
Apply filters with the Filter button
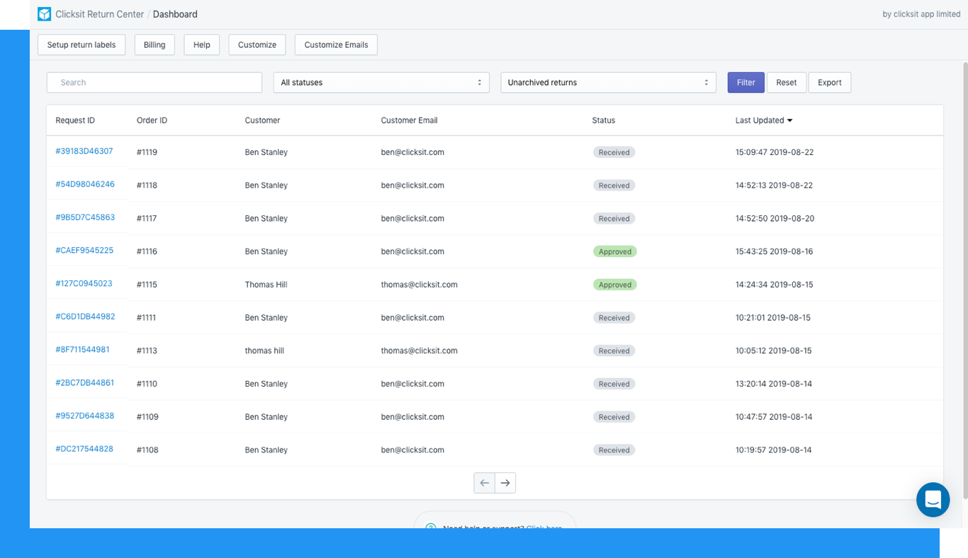coord(745,83)
